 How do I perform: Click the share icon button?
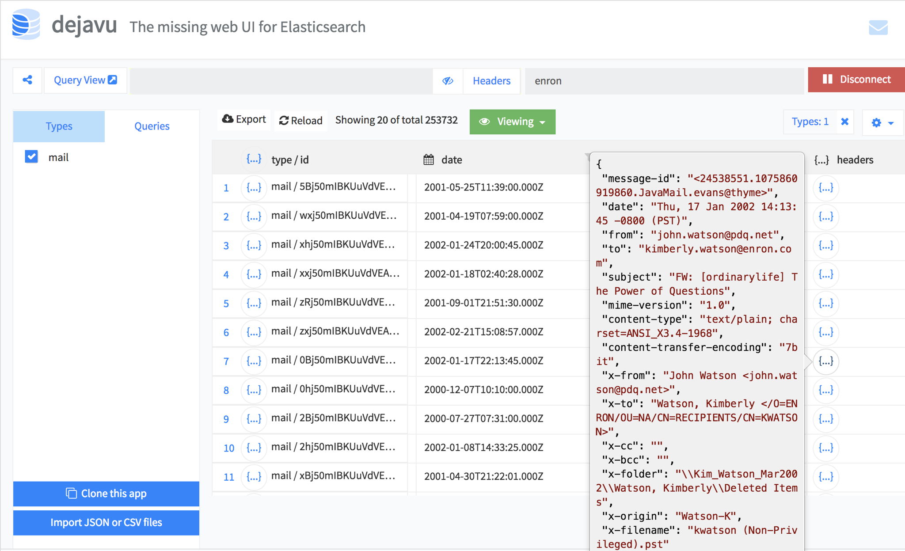click(27, 80)
